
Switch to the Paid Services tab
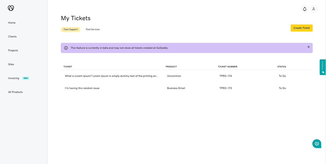[93, 30]
